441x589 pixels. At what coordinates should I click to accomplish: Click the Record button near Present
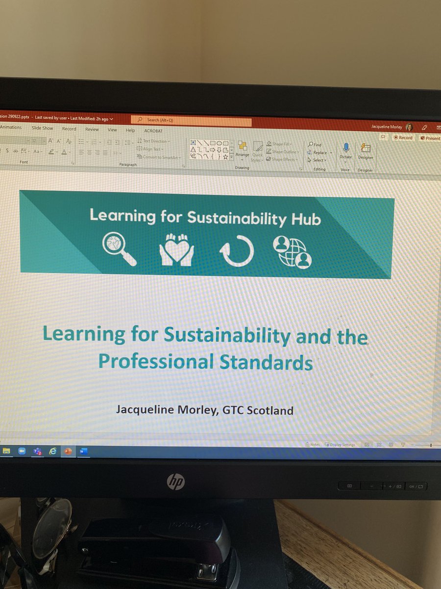403,138
